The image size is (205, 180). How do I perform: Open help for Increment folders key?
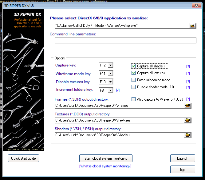coord(118,90)
